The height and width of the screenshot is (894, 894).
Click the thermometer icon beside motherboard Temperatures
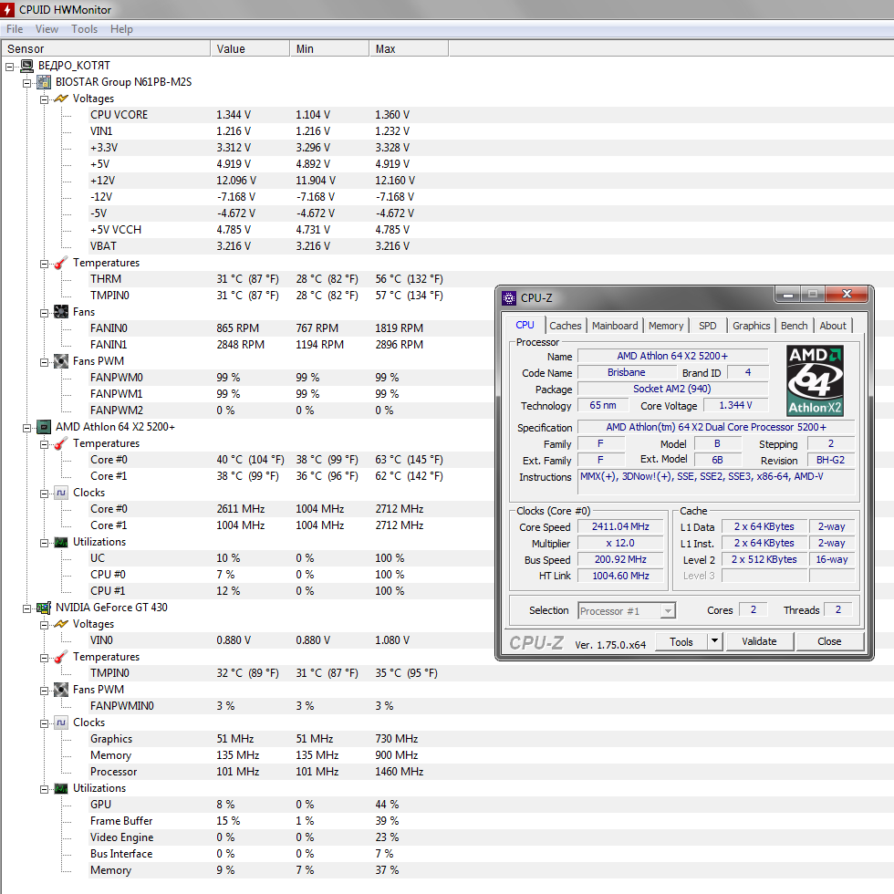[61, 263]
